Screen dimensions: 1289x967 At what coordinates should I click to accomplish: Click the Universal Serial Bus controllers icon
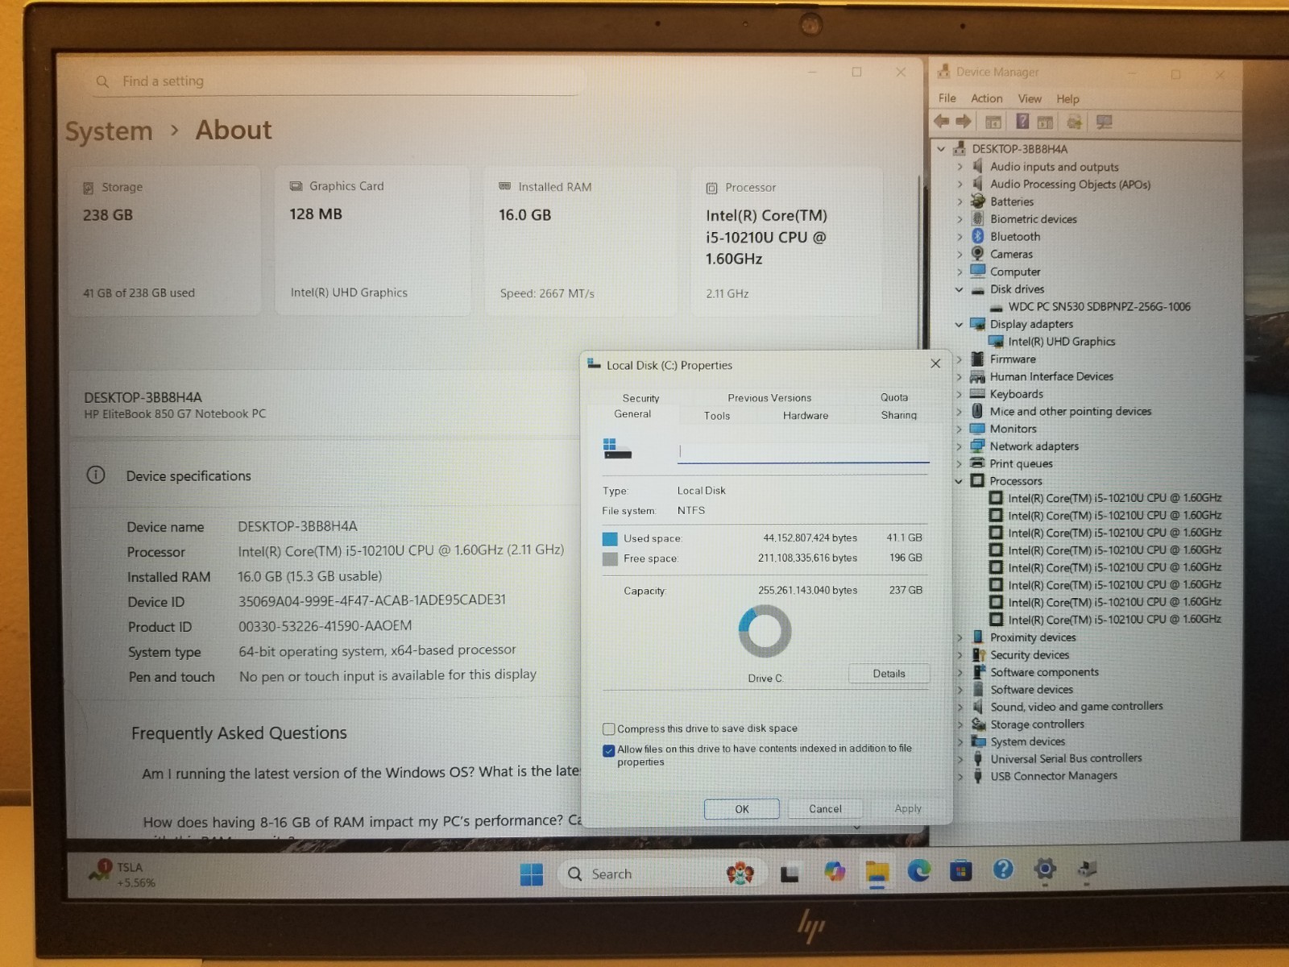(978, 758)
